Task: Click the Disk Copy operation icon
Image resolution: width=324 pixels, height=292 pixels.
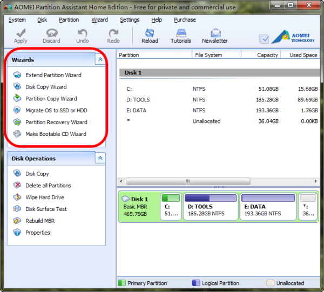Action: [17, 173]
